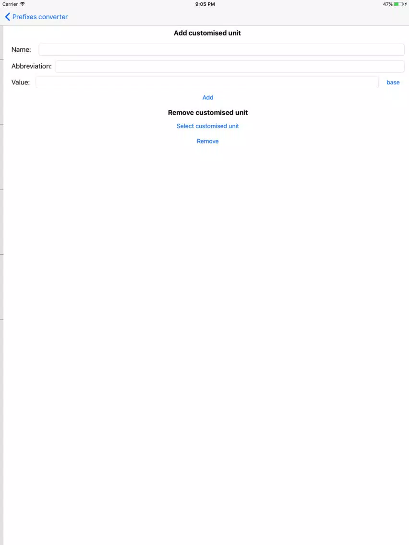Tap the Remove customised unit heading
The width and height of the screenshot is (409, 545).
(x=208, y=113)
